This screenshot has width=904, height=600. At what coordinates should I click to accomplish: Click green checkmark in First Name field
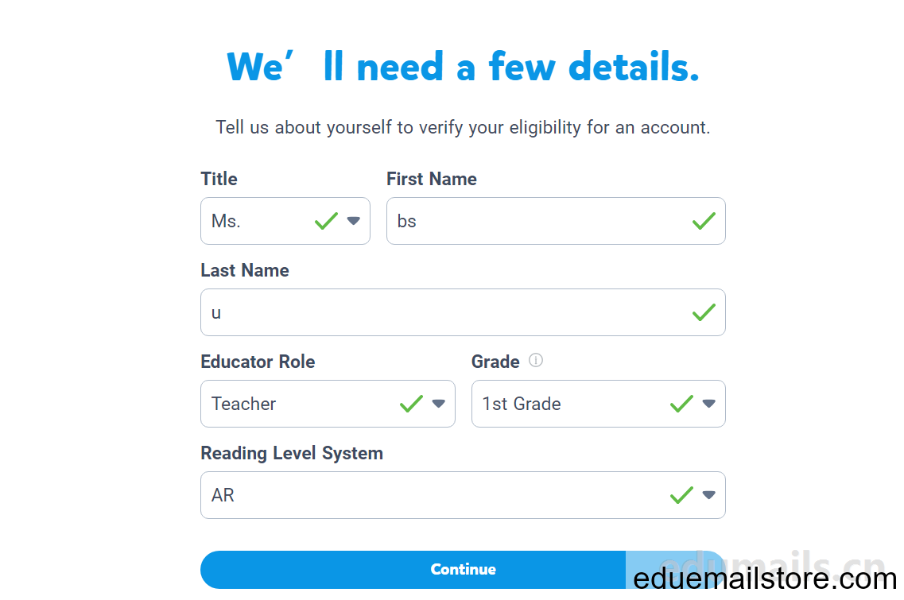tap(704, 221)
